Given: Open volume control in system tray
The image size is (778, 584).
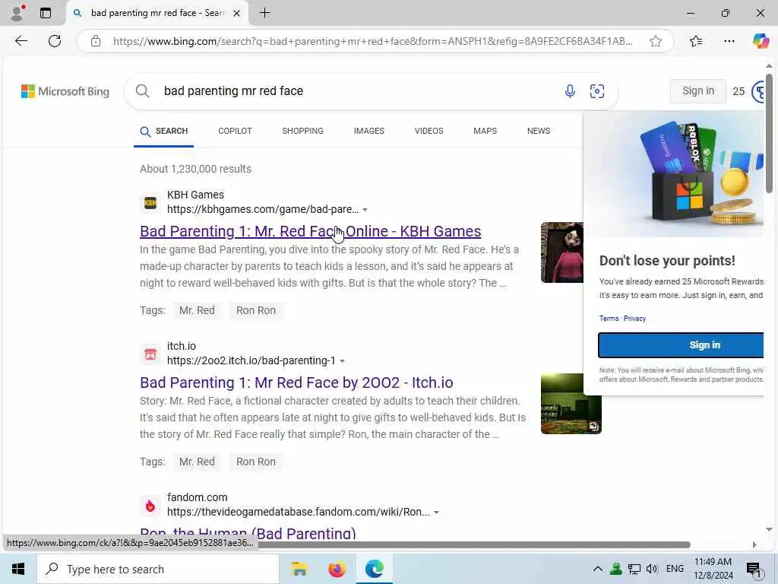Looking at the screenshot, I should click(652, 569).
